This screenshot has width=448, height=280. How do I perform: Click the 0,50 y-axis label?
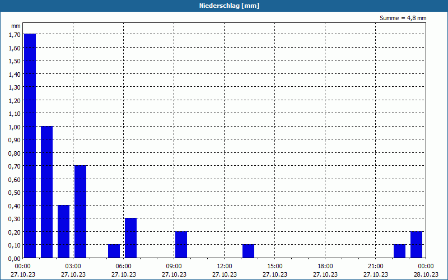coord(15,192)
